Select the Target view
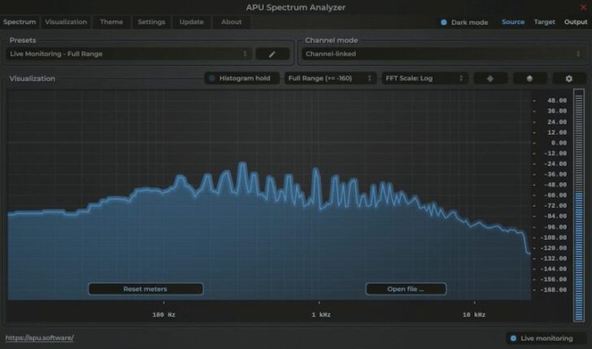The image size is (592, 349). (x=545, y=22)
